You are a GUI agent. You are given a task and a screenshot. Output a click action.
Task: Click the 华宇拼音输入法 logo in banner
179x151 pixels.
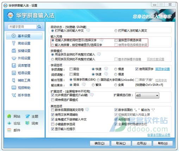tap(10, 15)
